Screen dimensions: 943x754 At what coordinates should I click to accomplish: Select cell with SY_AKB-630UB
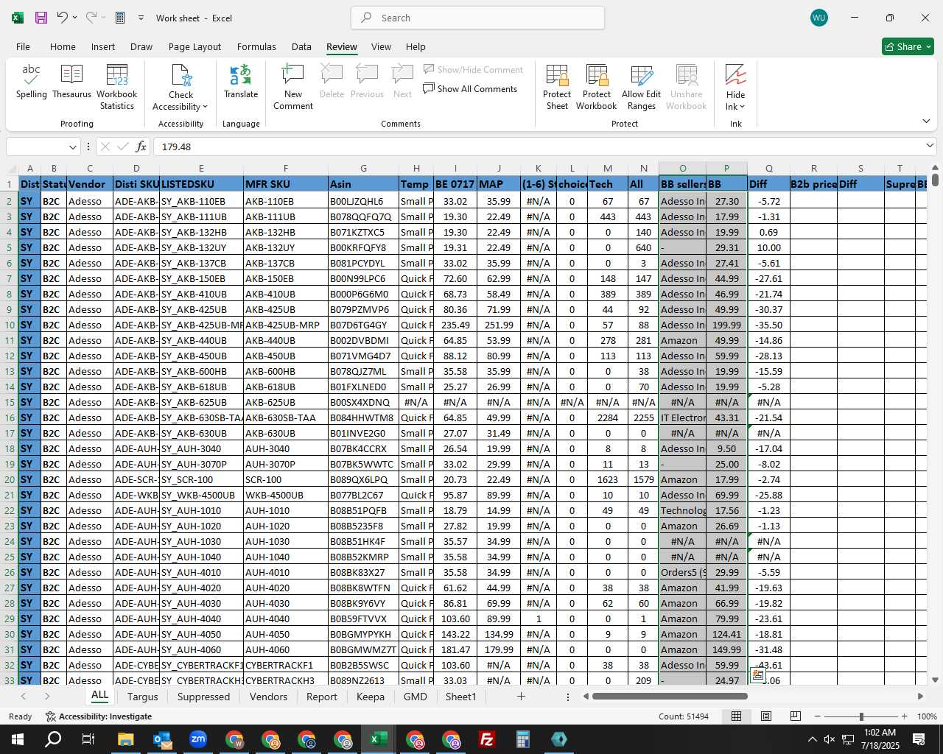(201, 433)
